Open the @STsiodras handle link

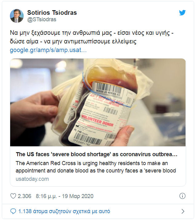[42, 19]
